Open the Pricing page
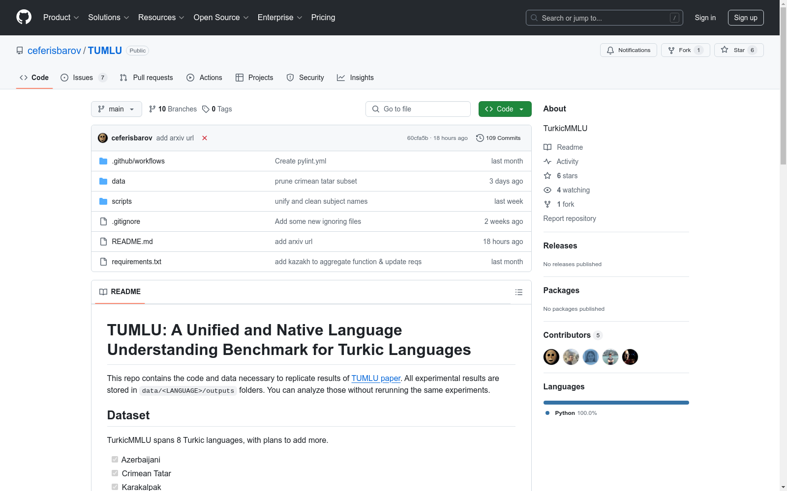The width and height of the screenshot is (787, 491). [323, 18]
